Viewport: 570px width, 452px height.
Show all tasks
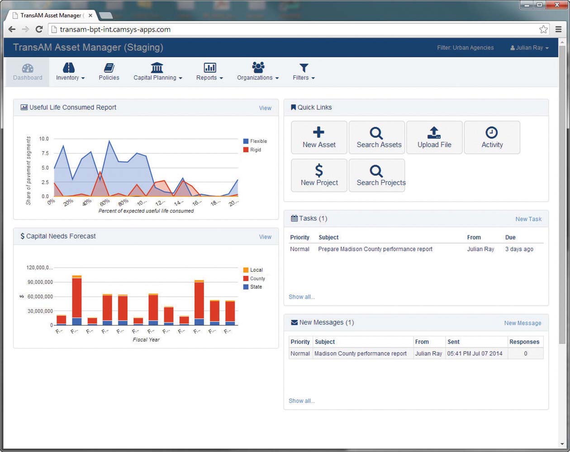coord(302,297)
